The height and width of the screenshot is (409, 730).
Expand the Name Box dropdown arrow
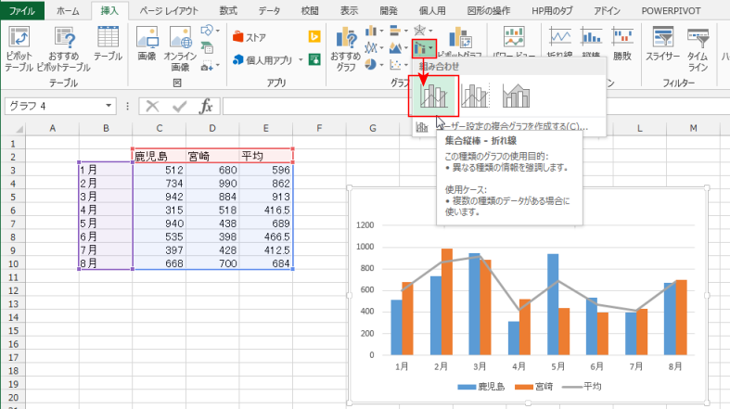tap(108, 106)
